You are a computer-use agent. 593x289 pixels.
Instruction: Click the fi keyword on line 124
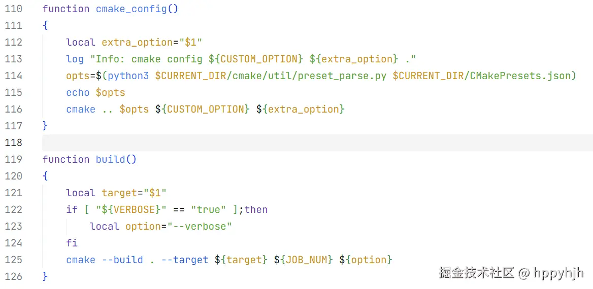(x=72, y=243)
